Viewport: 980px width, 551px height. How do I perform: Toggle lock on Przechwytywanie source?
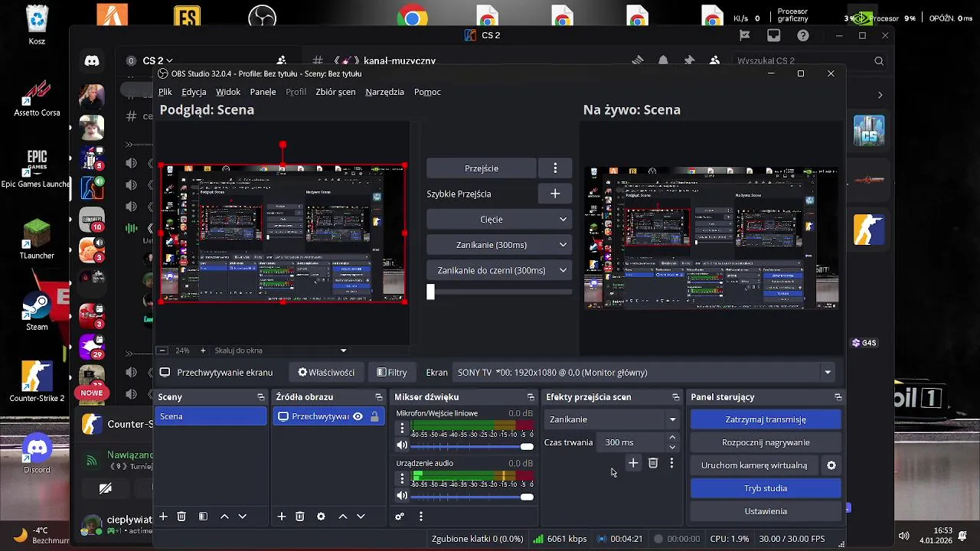(374, 416)
